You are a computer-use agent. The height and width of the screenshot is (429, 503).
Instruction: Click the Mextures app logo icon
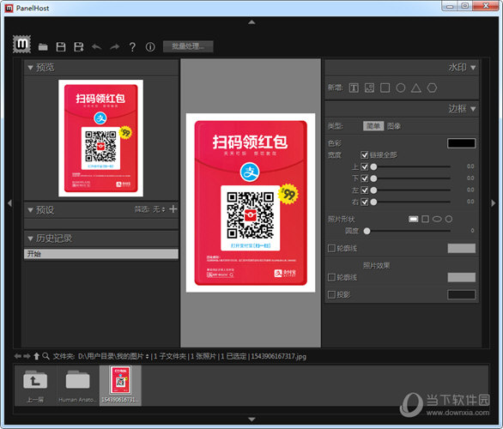pyautogui.click(x=21, y=44)
